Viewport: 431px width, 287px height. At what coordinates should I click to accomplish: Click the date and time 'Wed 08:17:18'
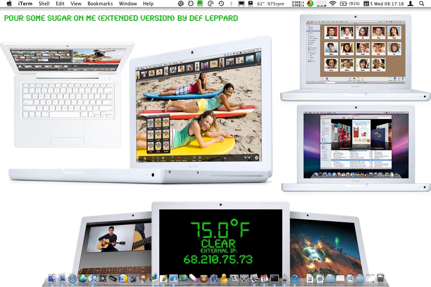coord(389,4)
